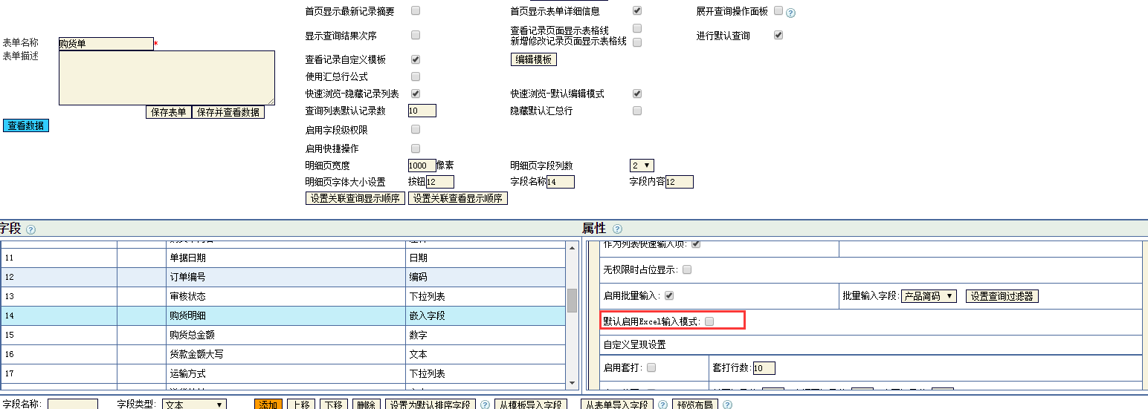This screenshot has height=409, width=1148.
Task: Click 设置为默认排序字段 button
Action: click(x=430, y=405)
